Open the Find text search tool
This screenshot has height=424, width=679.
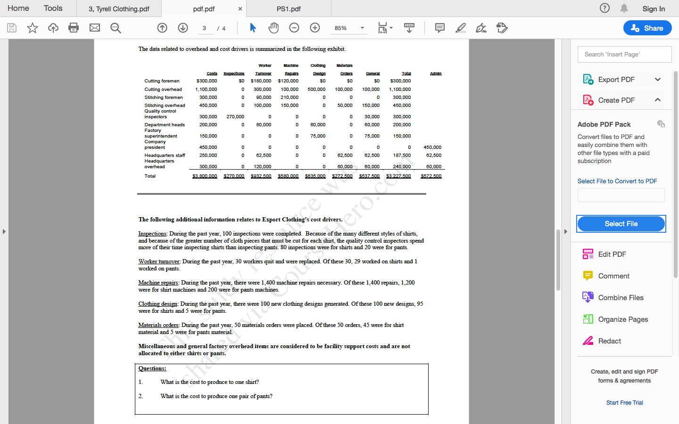point(115,28)
